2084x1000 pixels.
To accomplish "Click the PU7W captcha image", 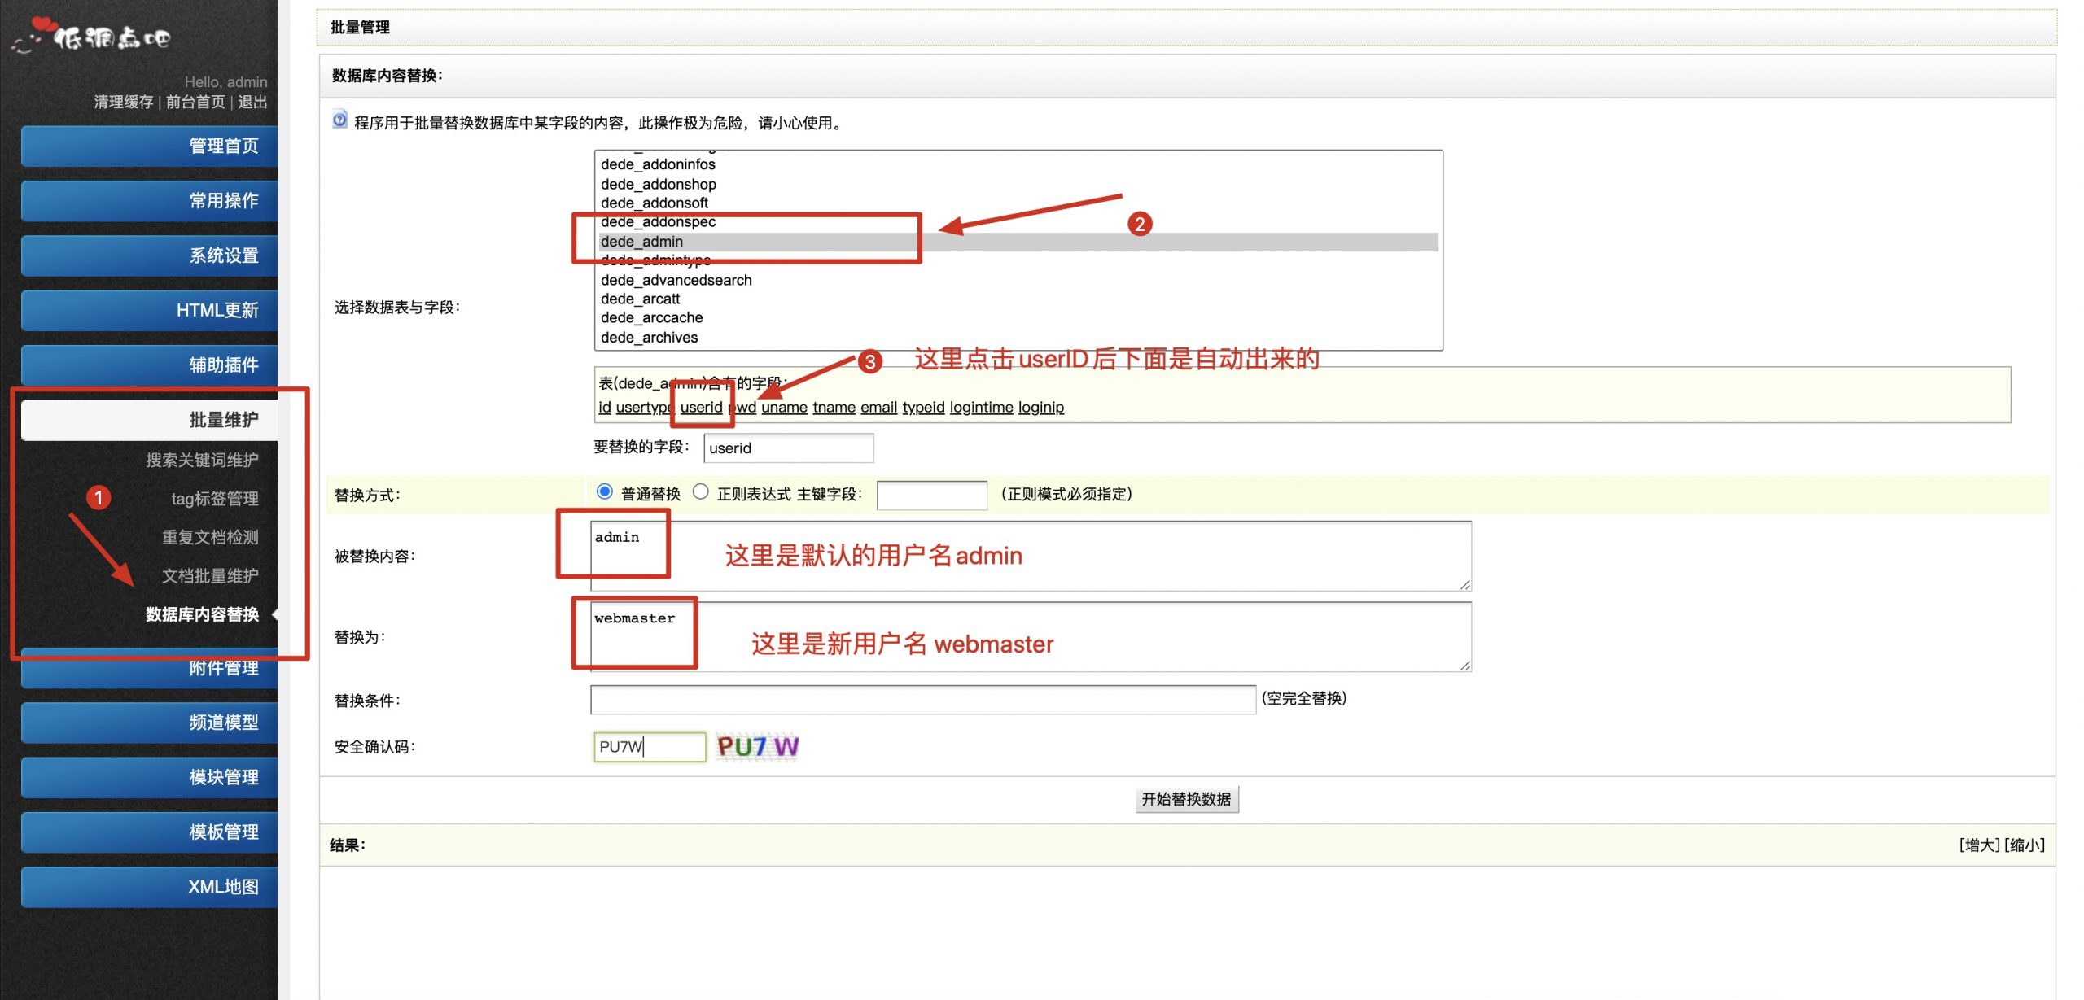I will tap(757, 746).
